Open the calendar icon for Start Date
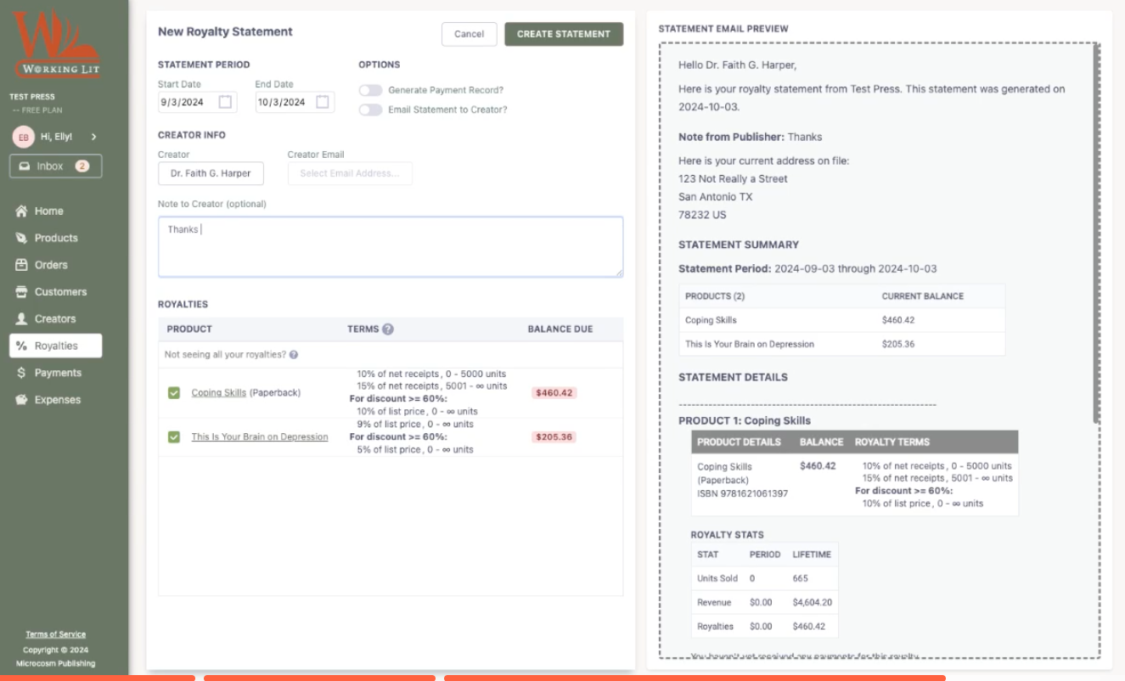The width and height of the screenshot is (1125, 681). coord(225,102)
